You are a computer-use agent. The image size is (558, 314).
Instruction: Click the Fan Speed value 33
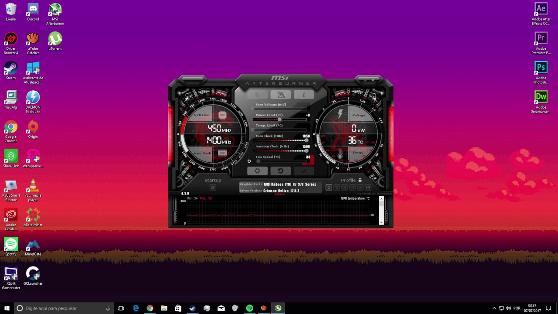[308, 157]
